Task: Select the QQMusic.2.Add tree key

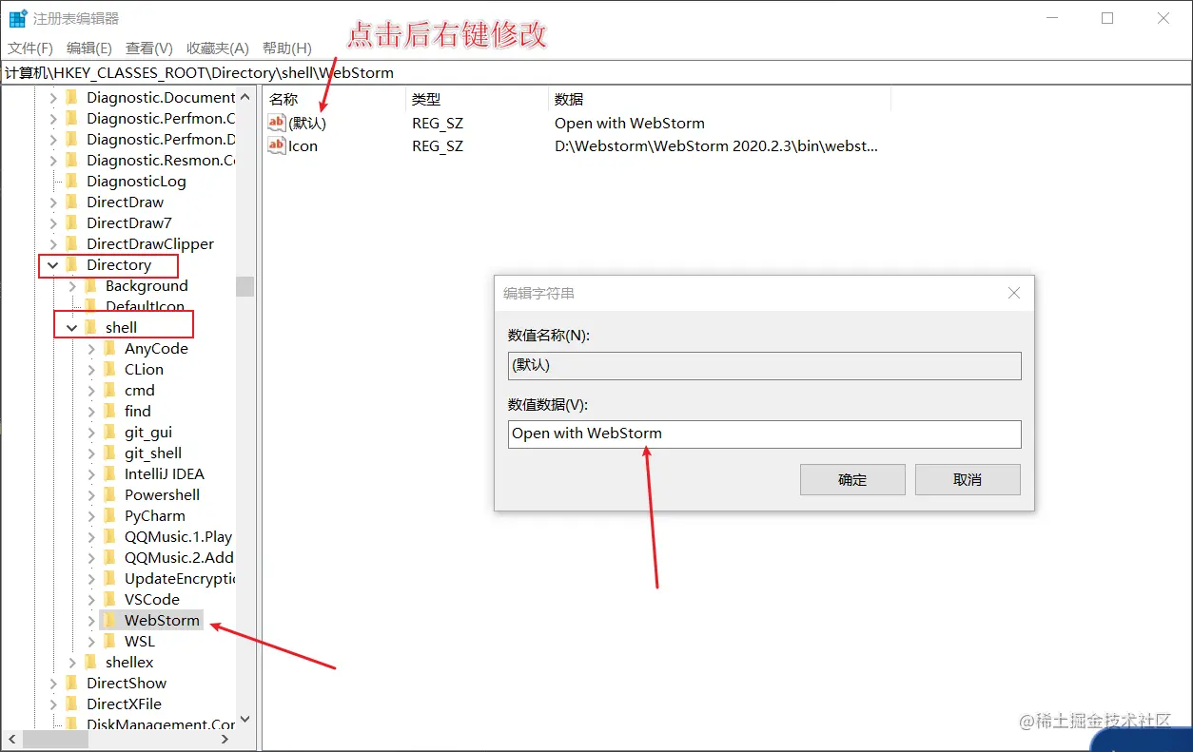Action: pyautogui.click(x=179, y=557)
